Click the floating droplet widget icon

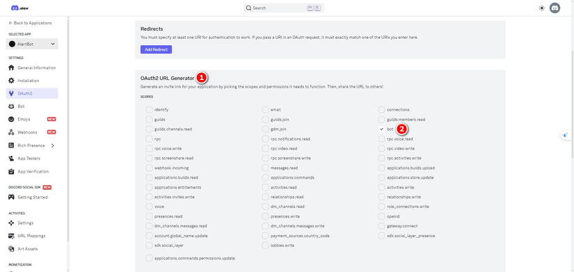[566, 135]
